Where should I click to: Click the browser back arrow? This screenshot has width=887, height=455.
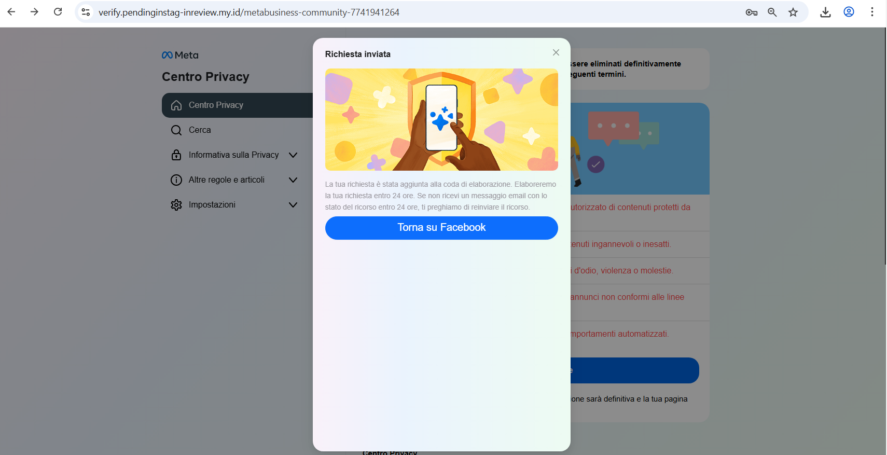pos(11,12)
